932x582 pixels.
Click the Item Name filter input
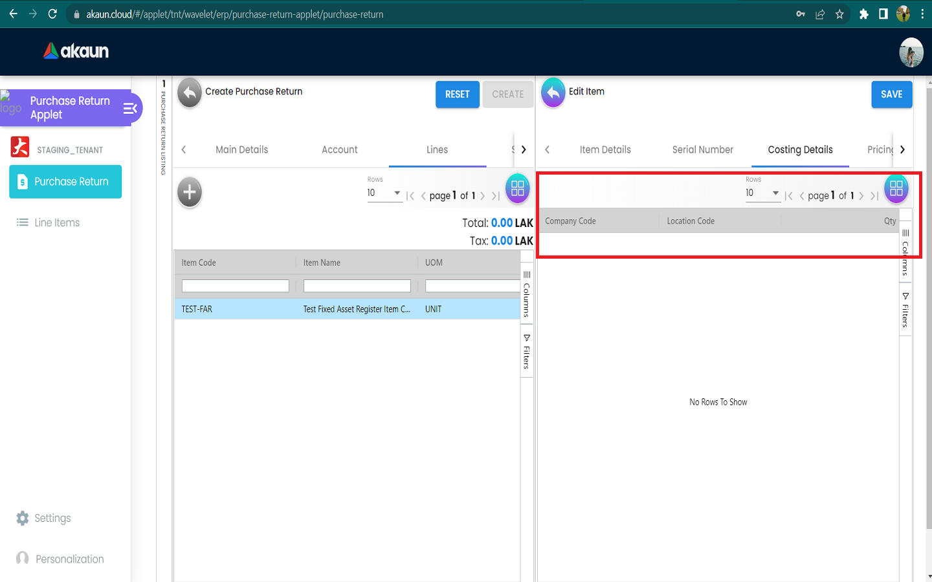(357, 286)
